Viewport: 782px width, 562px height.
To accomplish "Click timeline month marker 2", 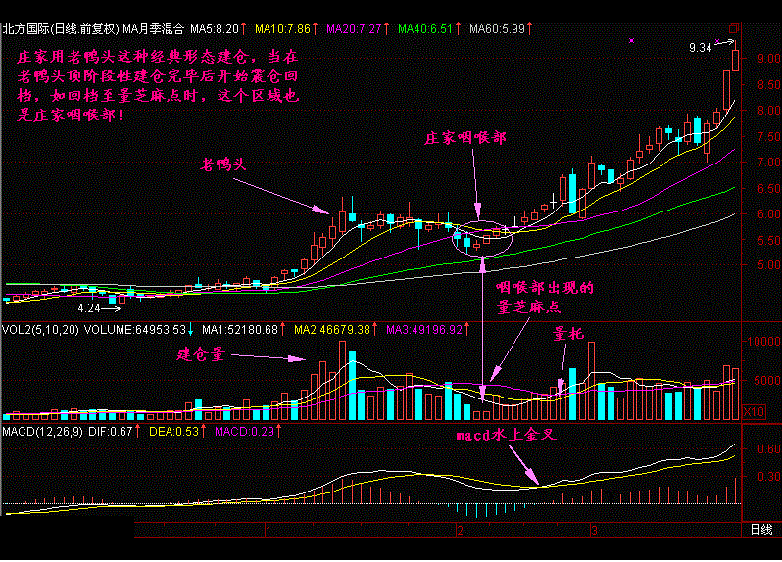I will 459,530.
